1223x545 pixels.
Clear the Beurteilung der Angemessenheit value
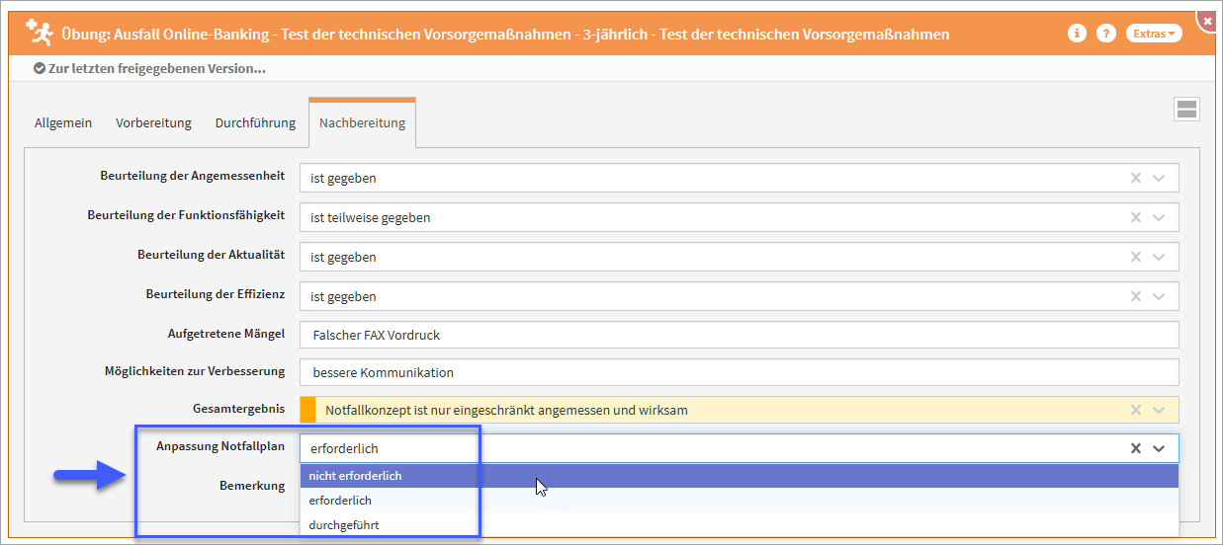click(1135, 178)
